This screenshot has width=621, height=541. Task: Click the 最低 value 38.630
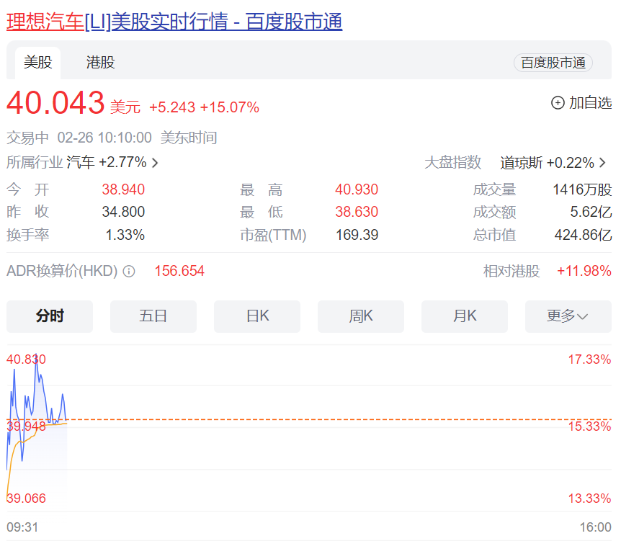[357, 212]
